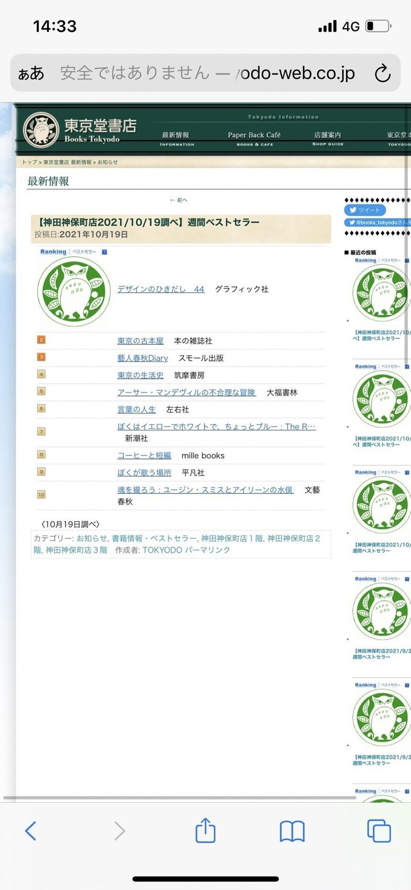Tap the Safari reload page icon
Viewport: 411px width, 890px height.
382,74
